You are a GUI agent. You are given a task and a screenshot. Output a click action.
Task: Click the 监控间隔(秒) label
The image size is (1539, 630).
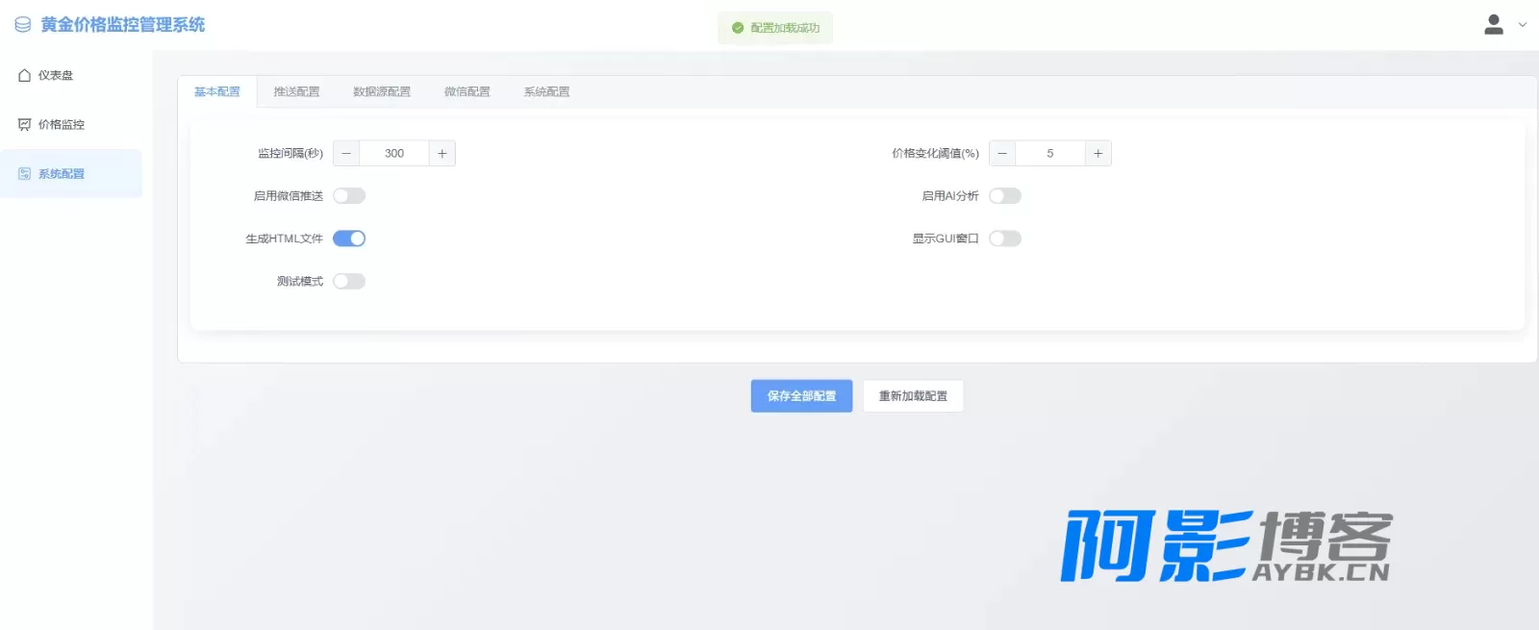point(290,153)
